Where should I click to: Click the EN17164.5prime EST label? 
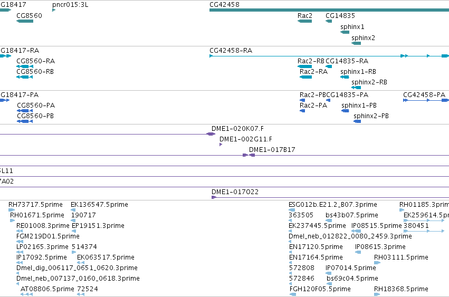(x=316, y=257)
